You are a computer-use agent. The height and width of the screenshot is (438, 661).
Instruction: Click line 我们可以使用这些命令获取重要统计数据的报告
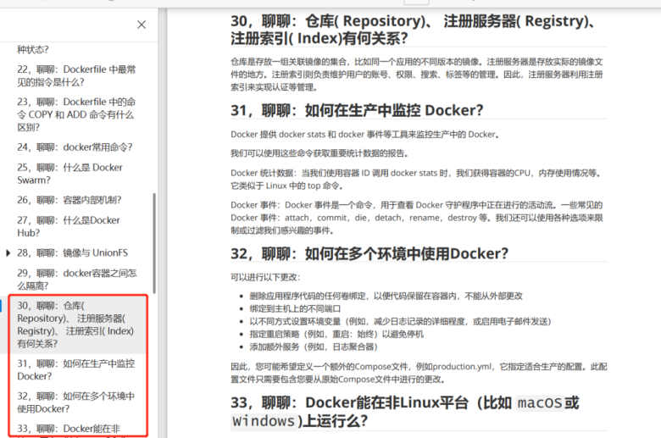pos(319,153)
